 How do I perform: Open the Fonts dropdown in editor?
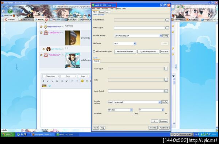click(x=69, y=76)
